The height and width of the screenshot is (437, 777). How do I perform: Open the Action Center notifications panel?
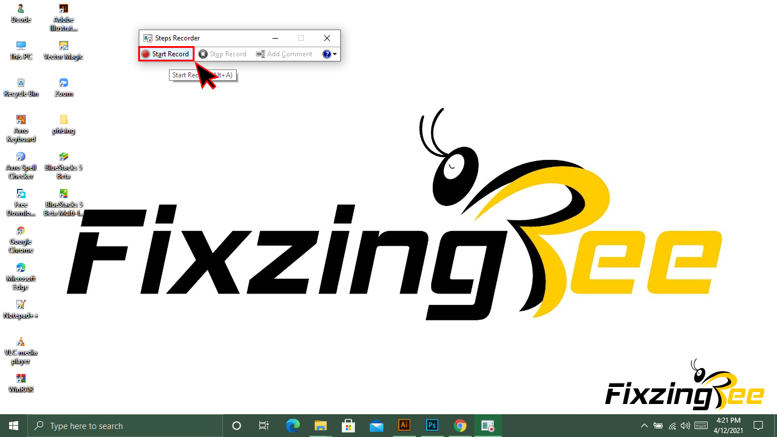click(x=758, y=426)
